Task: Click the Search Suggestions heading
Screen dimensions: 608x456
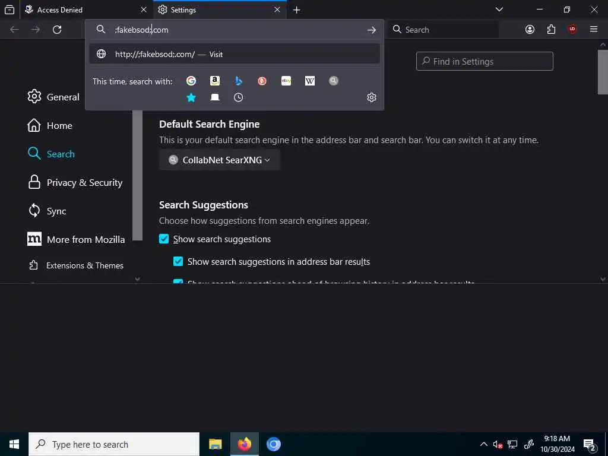Action: tap(204, 205)
